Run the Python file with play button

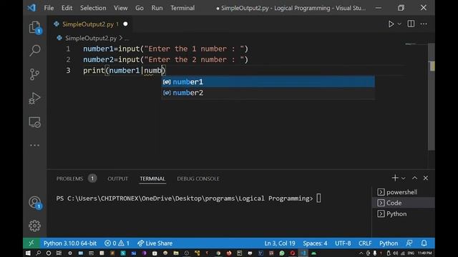391,24
